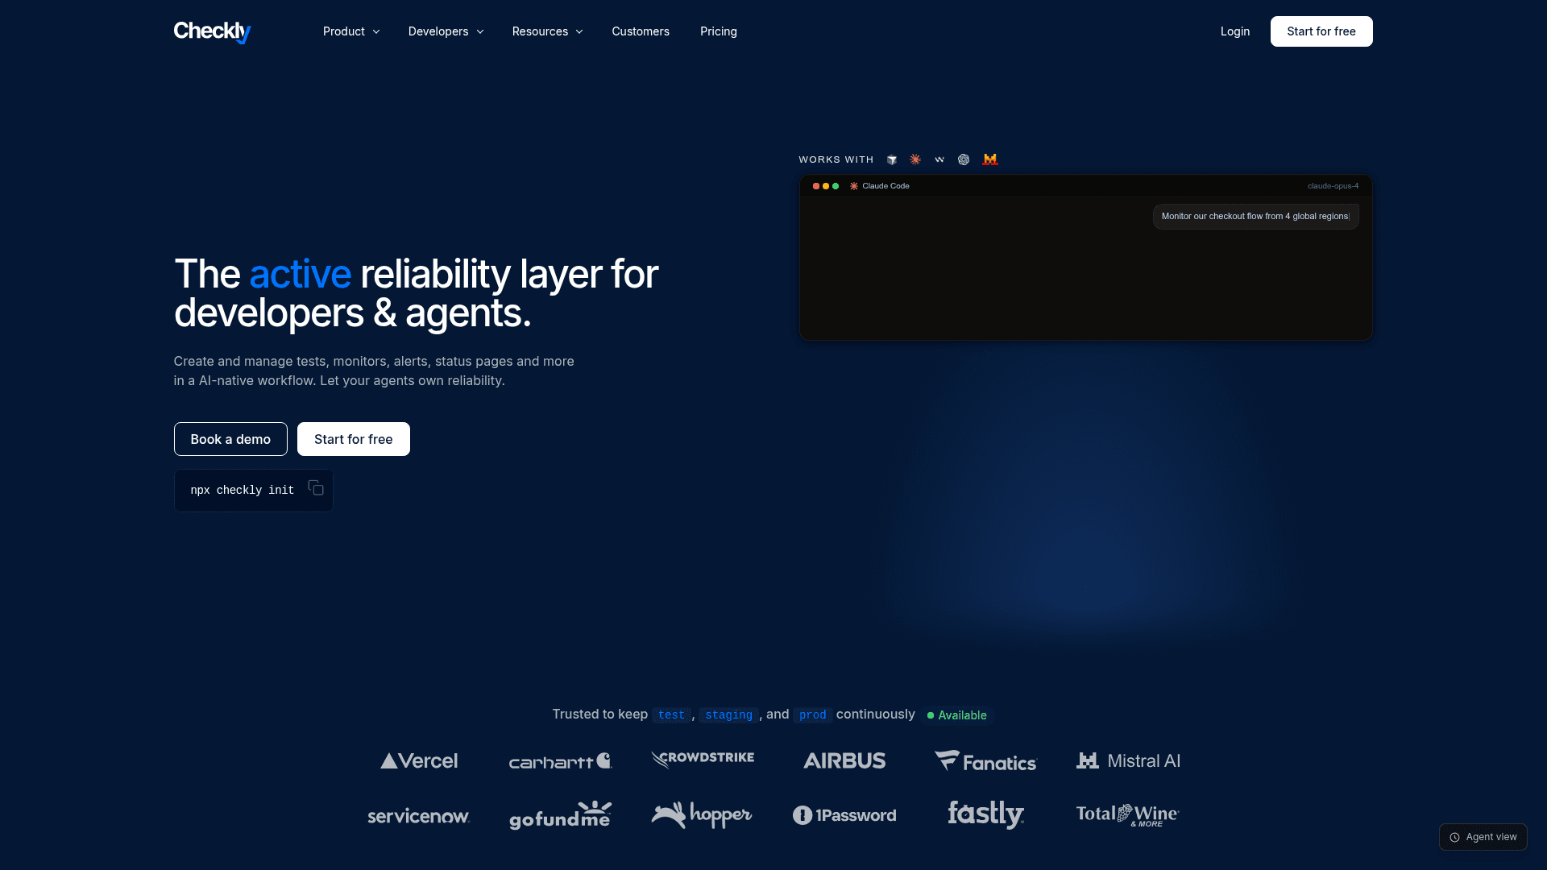Expand the Resources dropdown
Screen dimensions: 1547x870
[547, 31]
